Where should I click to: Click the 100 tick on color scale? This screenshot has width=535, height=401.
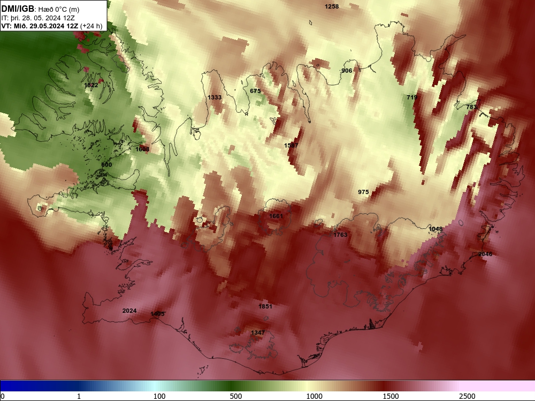159,396
